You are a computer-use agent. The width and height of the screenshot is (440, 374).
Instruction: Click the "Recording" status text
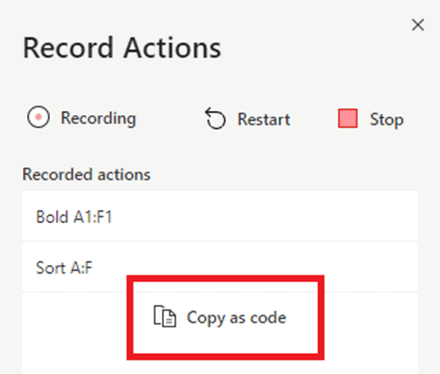pos(98,118)
